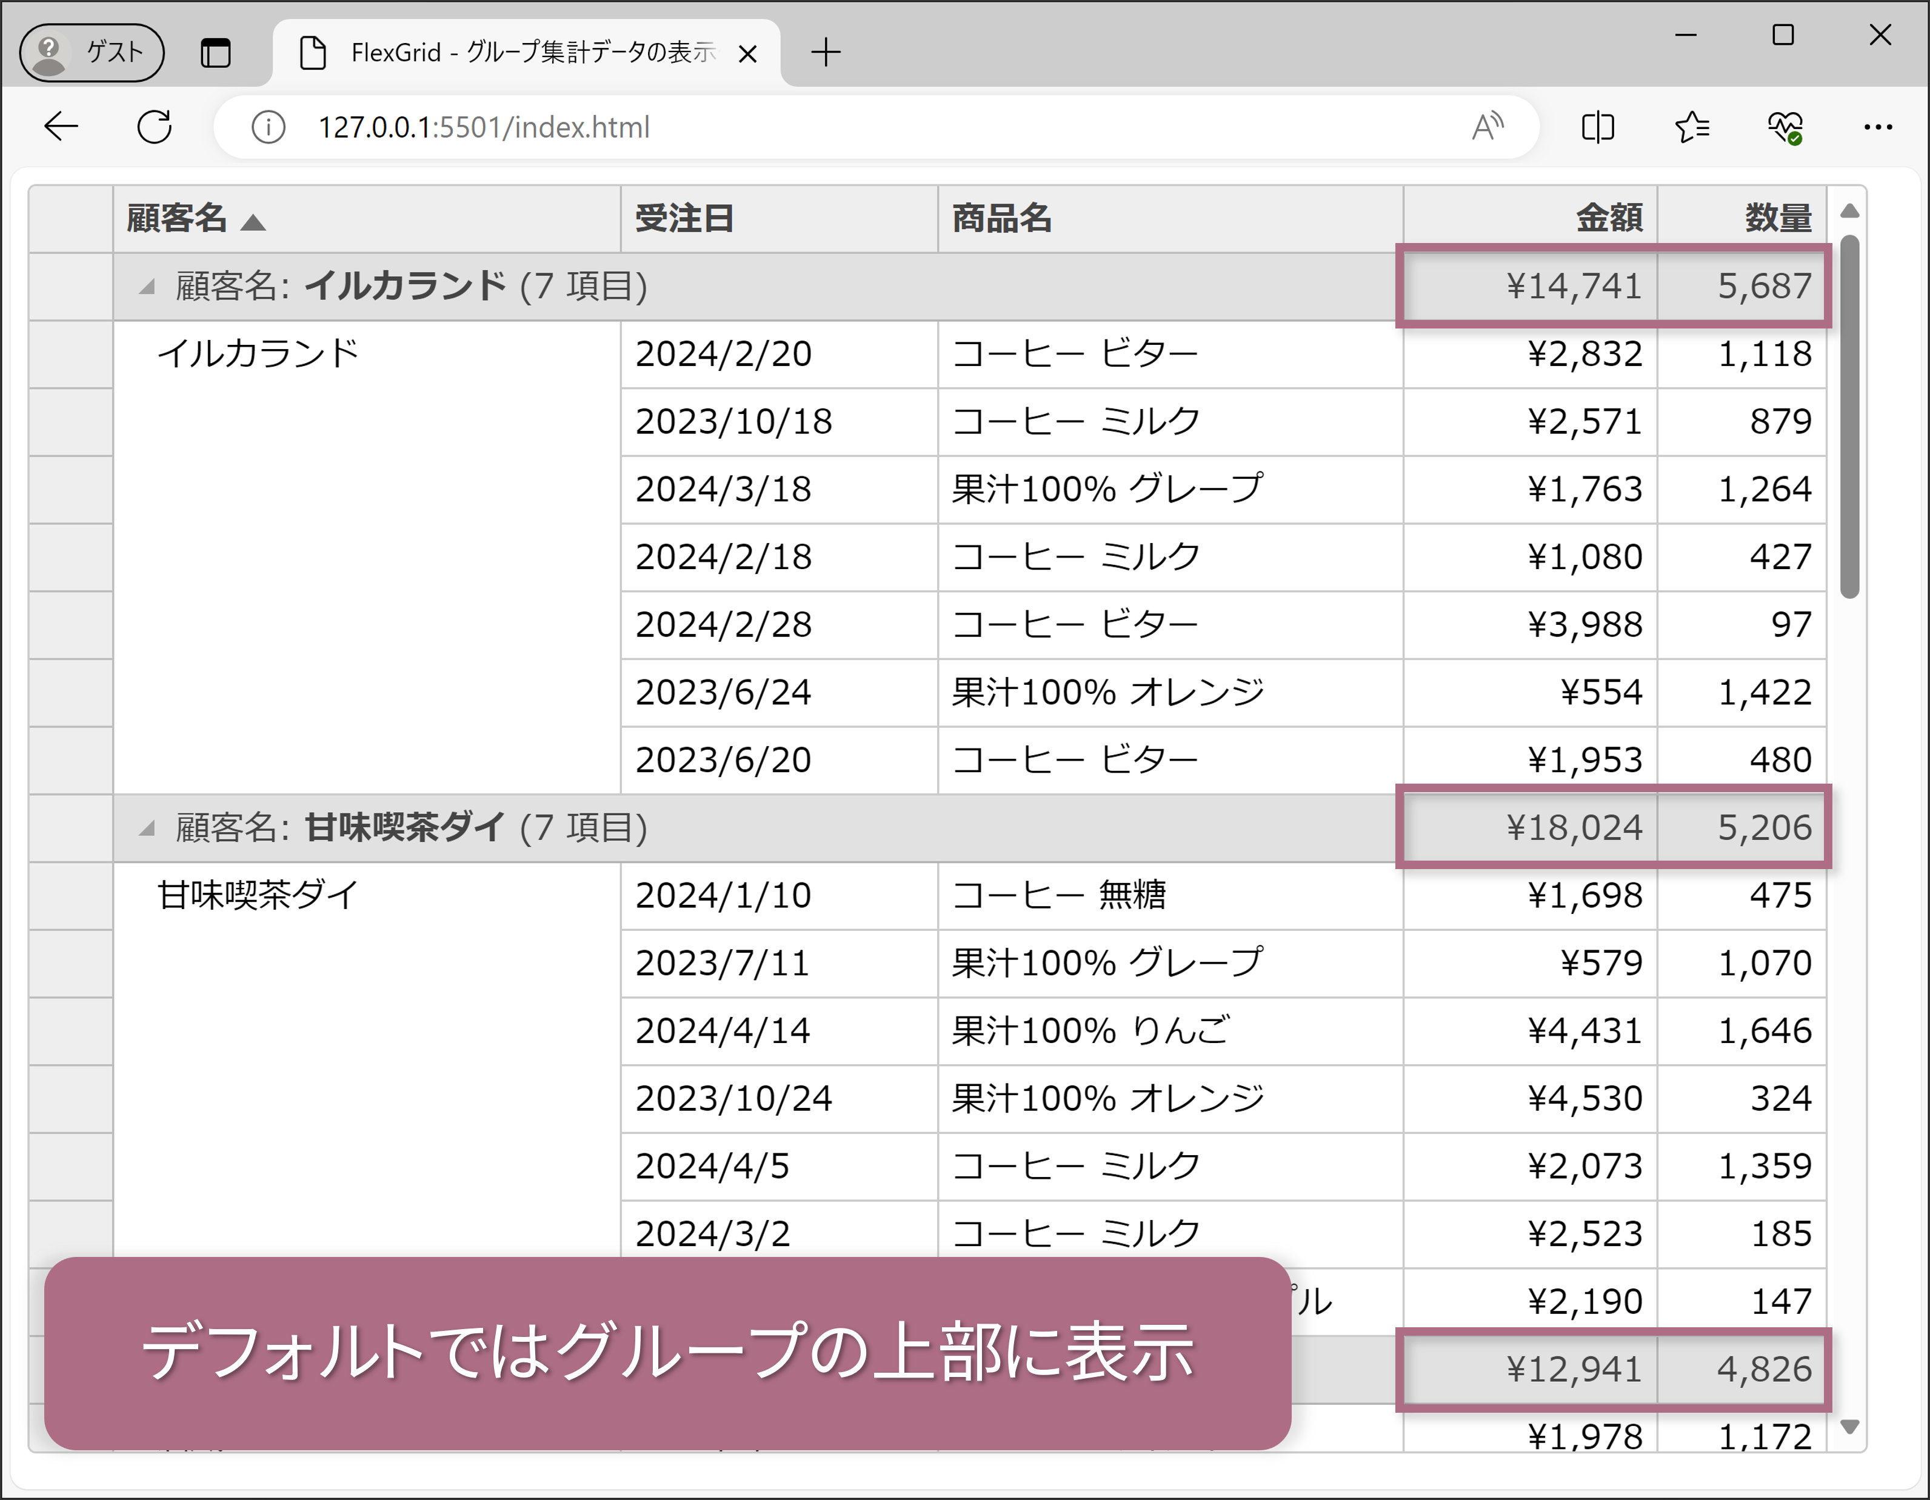Select date cell 2023/10/24

coord(780,1099)
